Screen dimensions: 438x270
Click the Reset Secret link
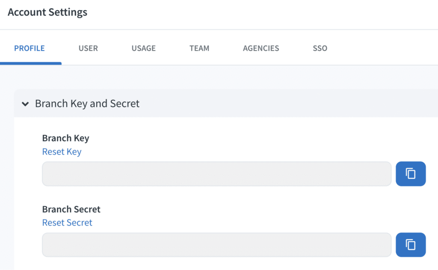tap(67, 223)
